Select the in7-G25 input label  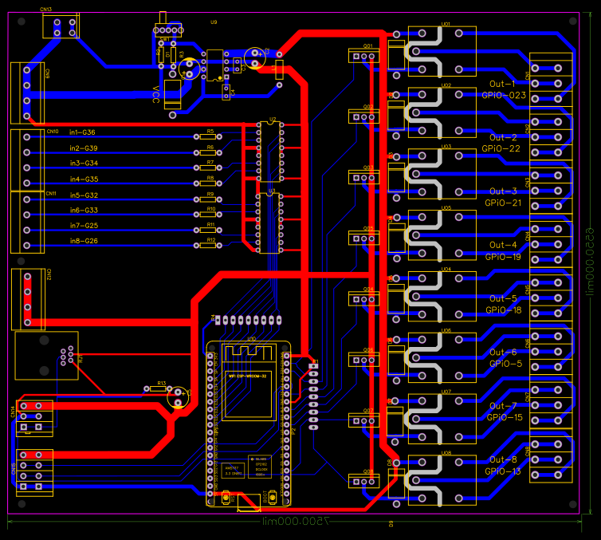[84, 226]
